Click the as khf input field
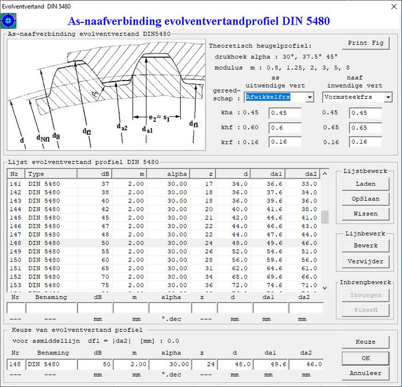 (285, 128)
